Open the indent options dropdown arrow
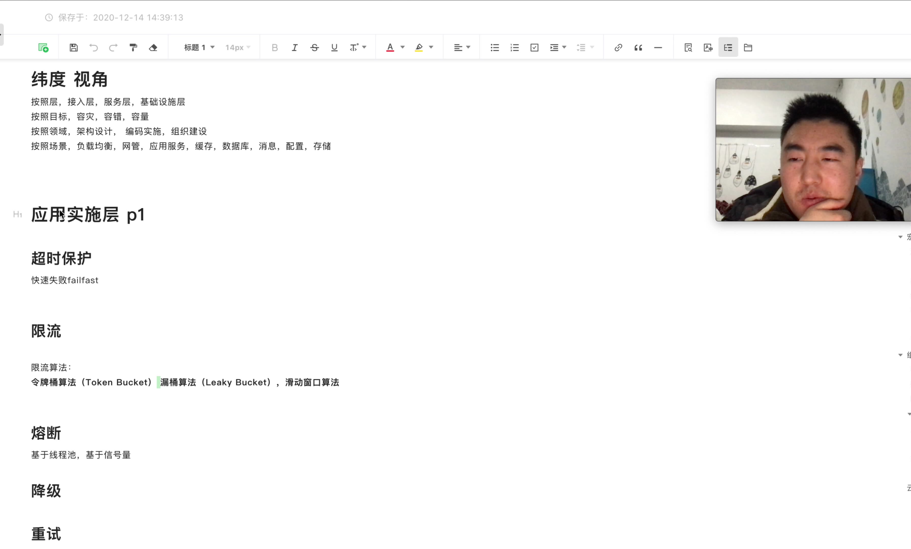 click(564, 47)
